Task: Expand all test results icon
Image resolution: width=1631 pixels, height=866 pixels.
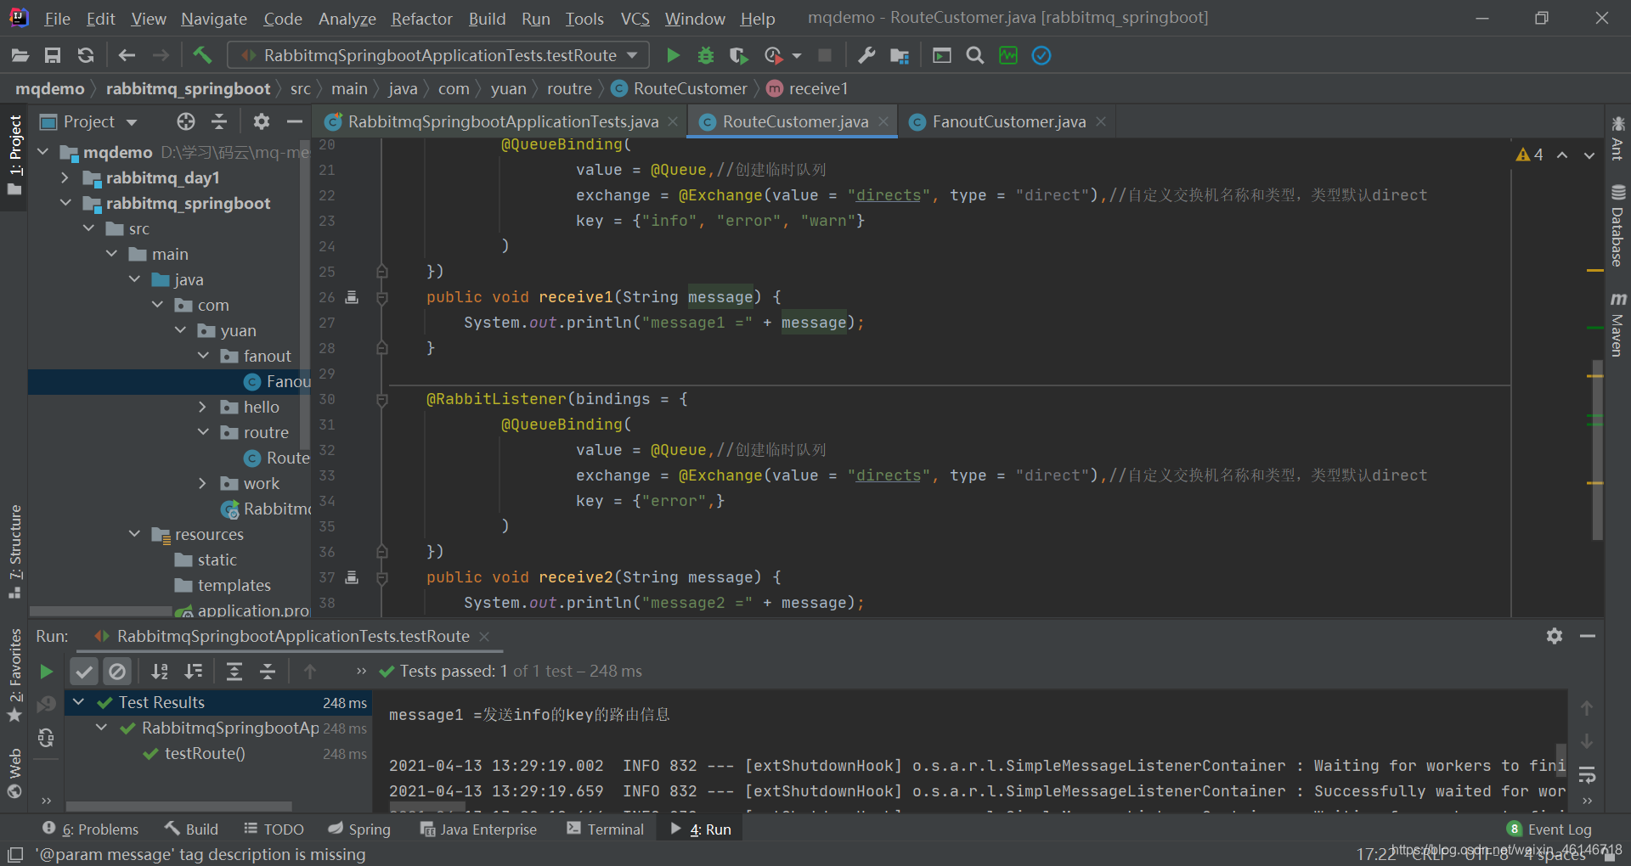Action: click(234, 672)
